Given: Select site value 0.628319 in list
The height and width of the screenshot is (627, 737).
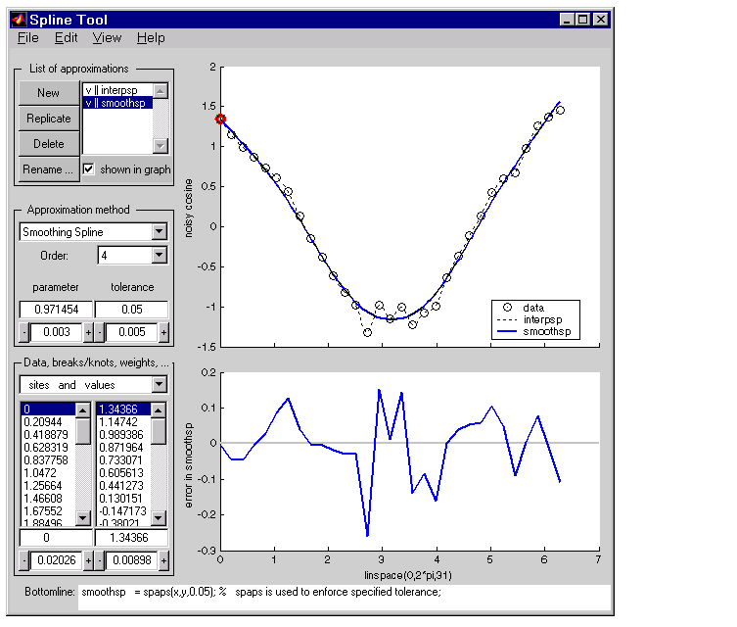Looking at the screenshot, I should coord(47,447).
